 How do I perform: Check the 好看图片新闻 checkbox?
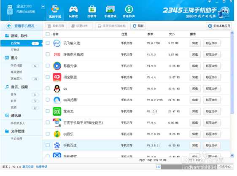click(x=48, y=54)
